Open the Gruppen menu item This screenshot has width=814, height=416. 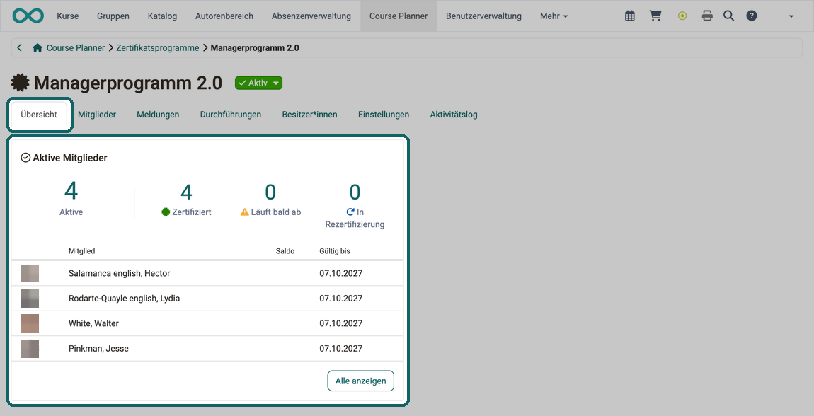click(113, 16)
